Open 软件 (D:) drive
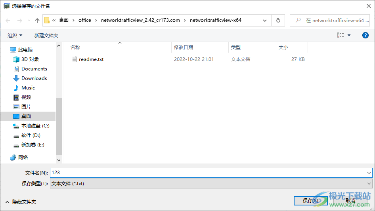This screenshot has height=211, width=375. [31, 135]
